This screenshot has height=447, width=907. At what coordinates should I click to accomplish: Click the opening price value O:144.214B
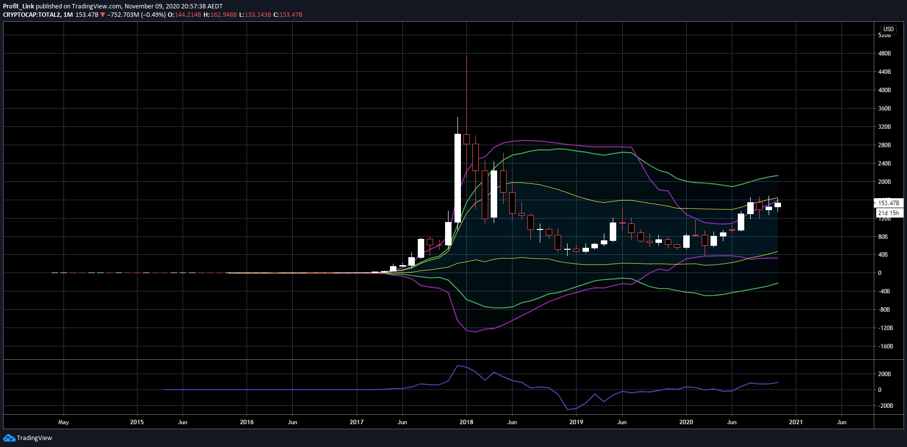(184, 15)
